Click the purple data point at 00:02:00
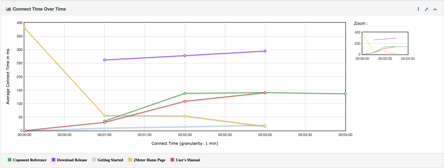 tap(185, 55)
